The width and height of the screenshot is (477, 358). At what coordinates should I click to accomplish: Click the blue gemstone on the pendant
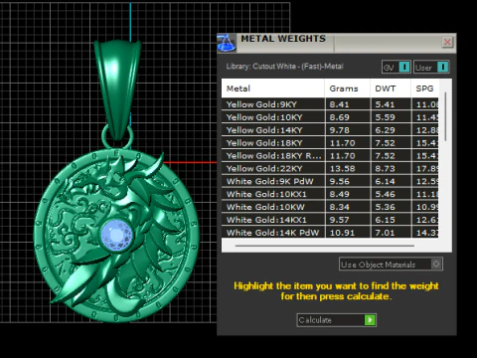116,235
